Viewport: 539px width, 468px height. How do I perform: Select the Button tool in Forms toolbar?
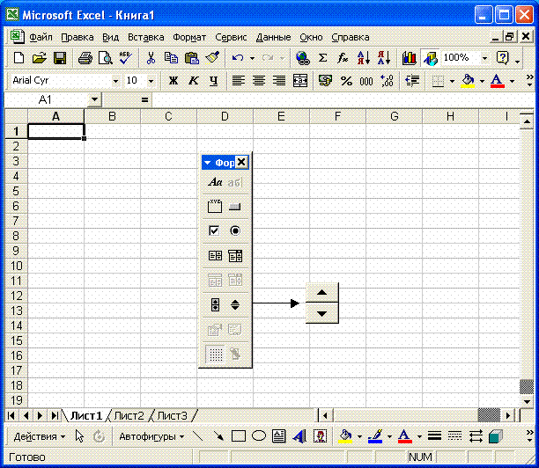click(235, 207)
